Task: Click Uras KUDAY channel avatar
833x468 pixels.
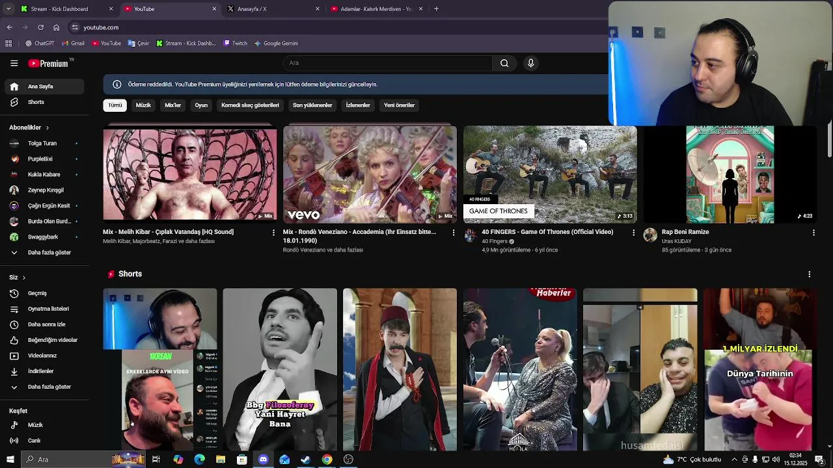Action: (x=650, y=235)
